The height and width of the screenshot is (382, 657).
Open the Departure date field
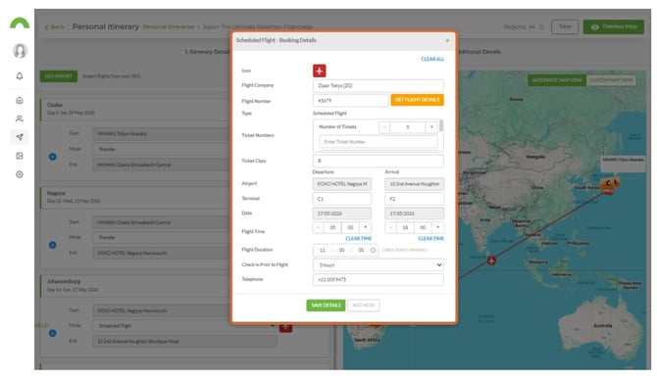[342, 214]
